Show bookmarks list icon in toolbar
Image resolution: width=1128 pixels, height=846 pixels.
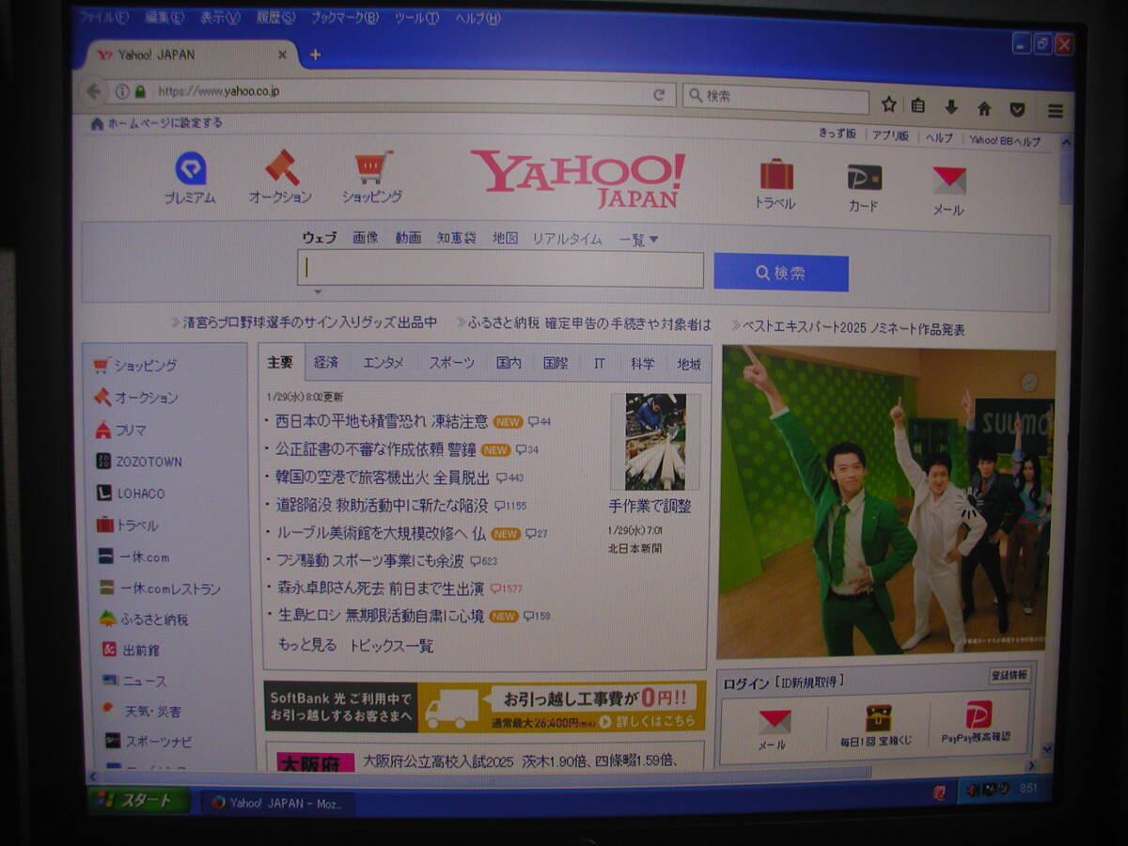pos(918,106)
